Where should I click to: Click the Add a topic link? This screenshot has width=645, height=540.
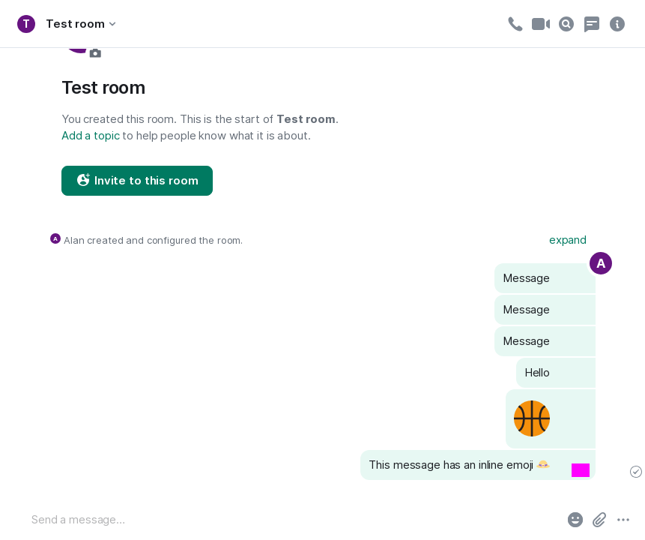click(91, 136)
